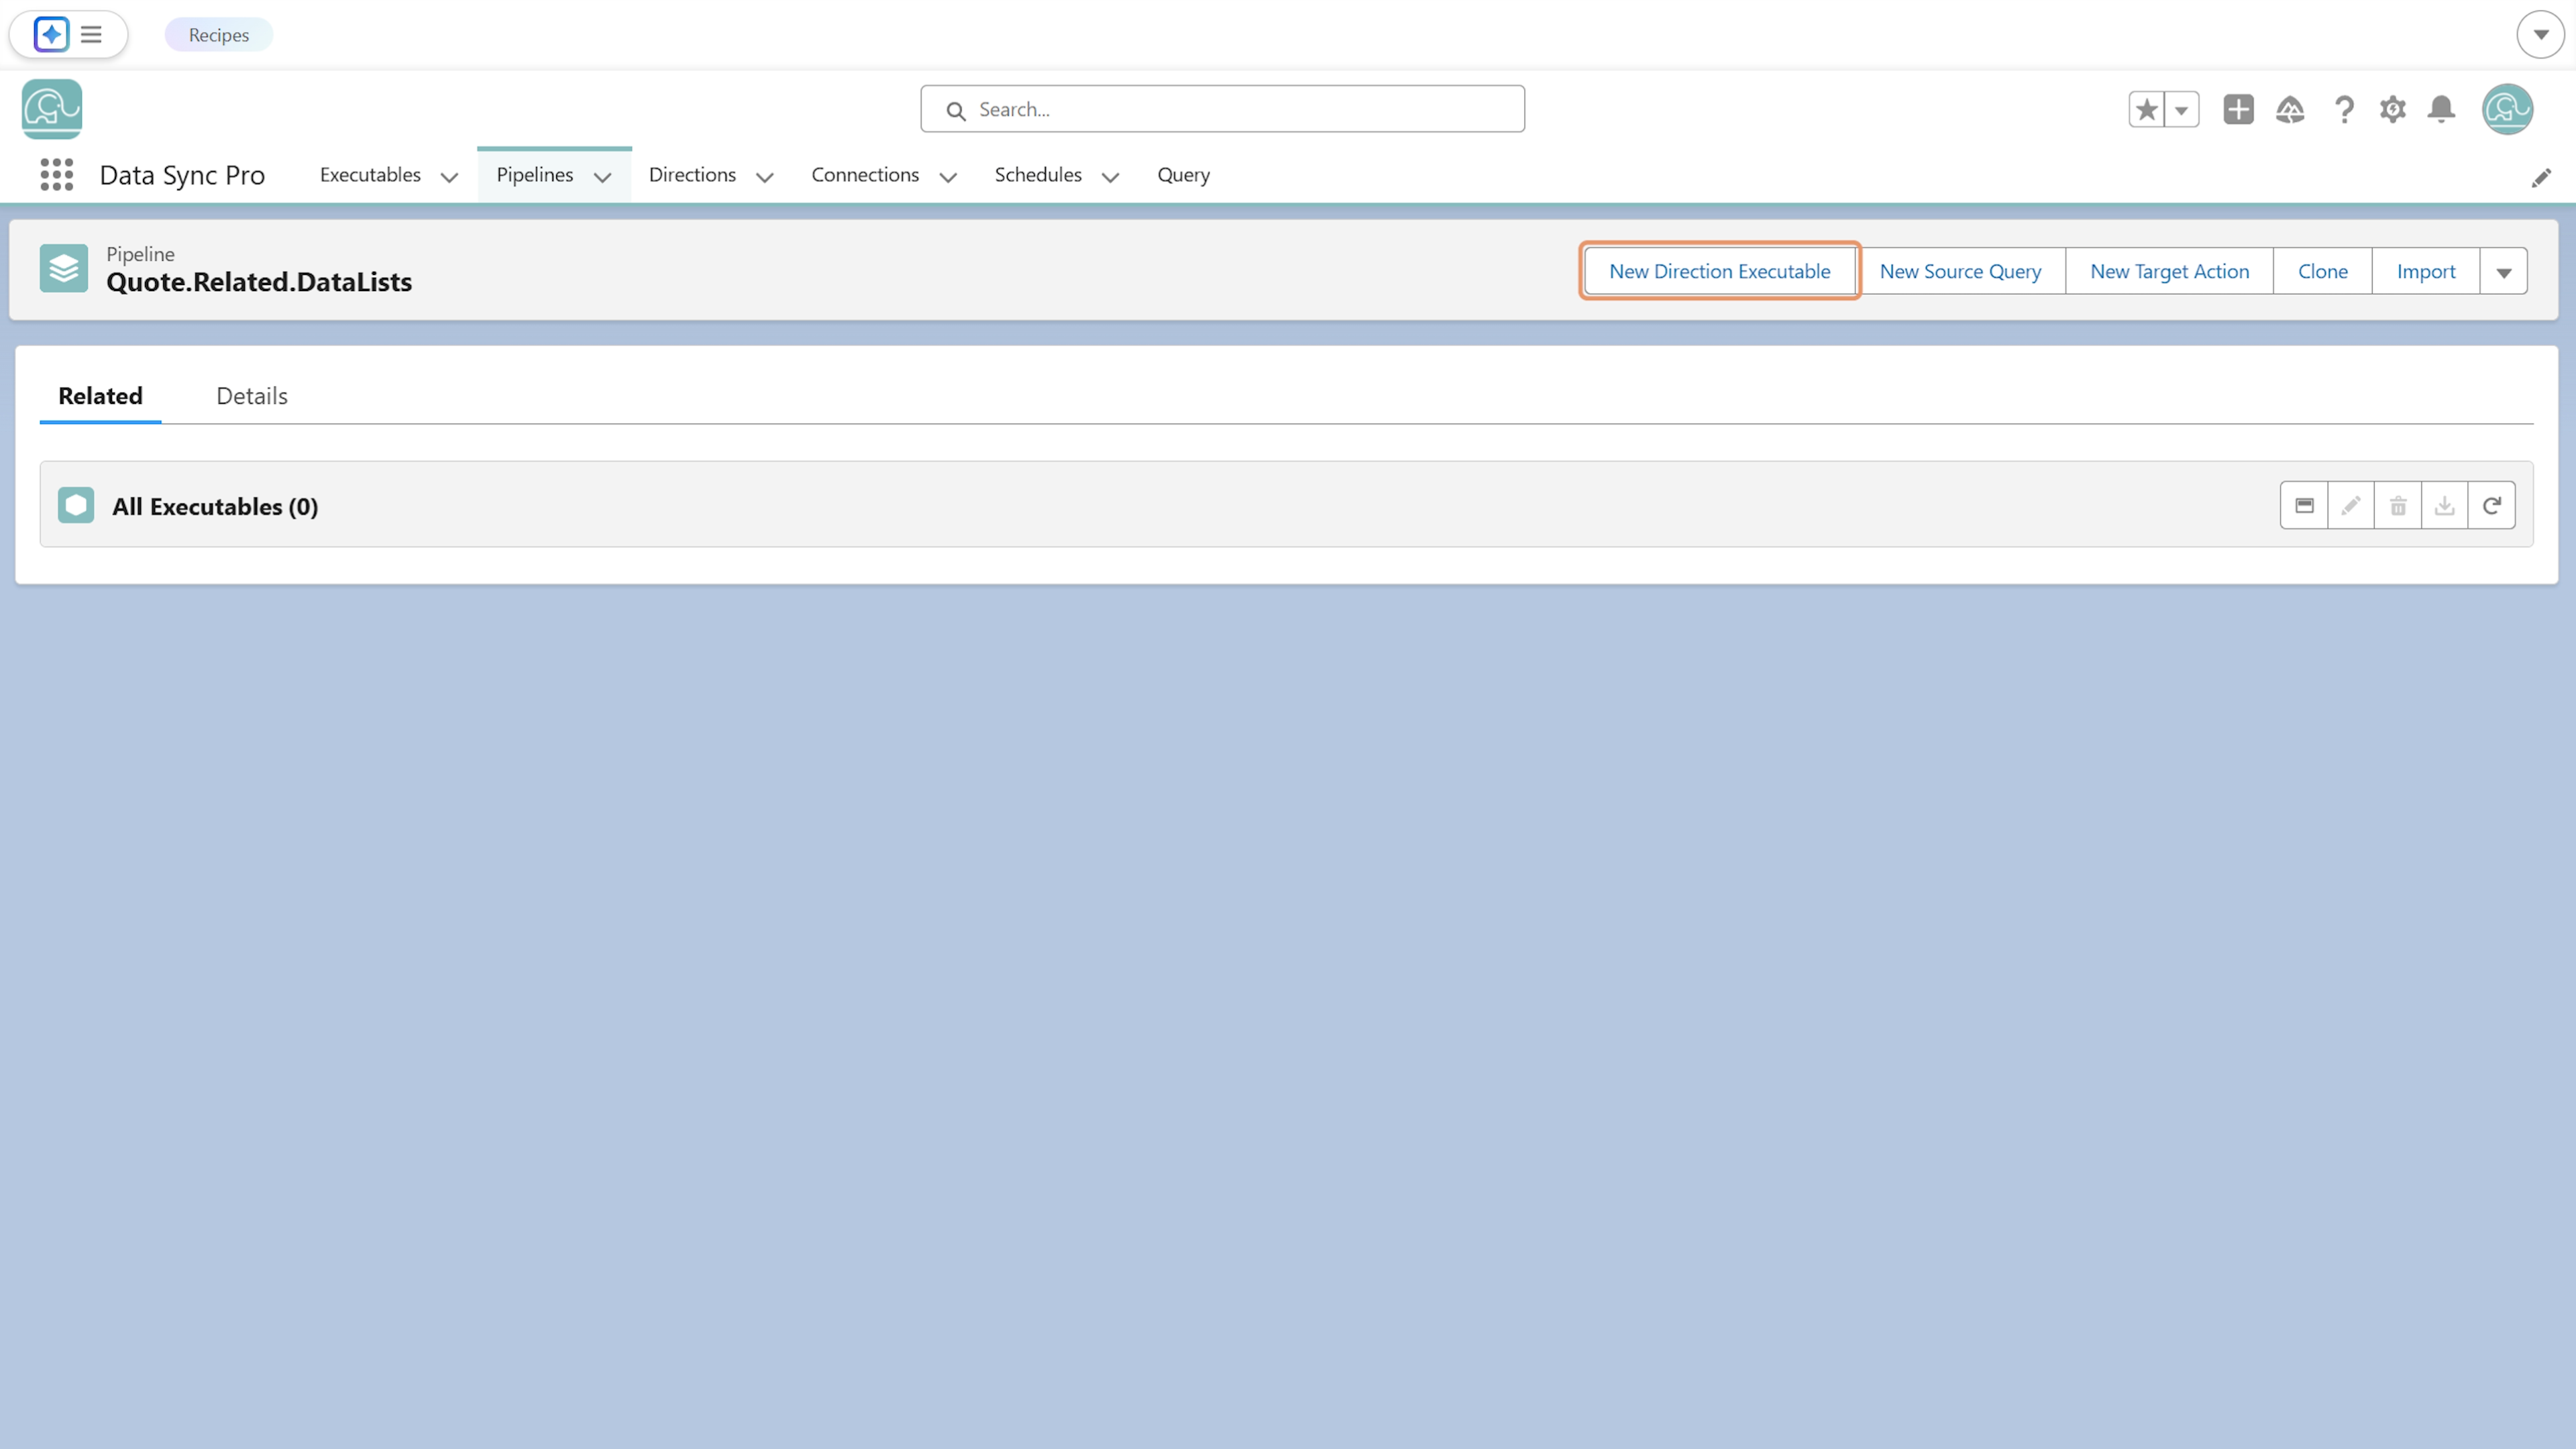
Task: Refresh the All Executables list
Action: [x=2491, y=505]
